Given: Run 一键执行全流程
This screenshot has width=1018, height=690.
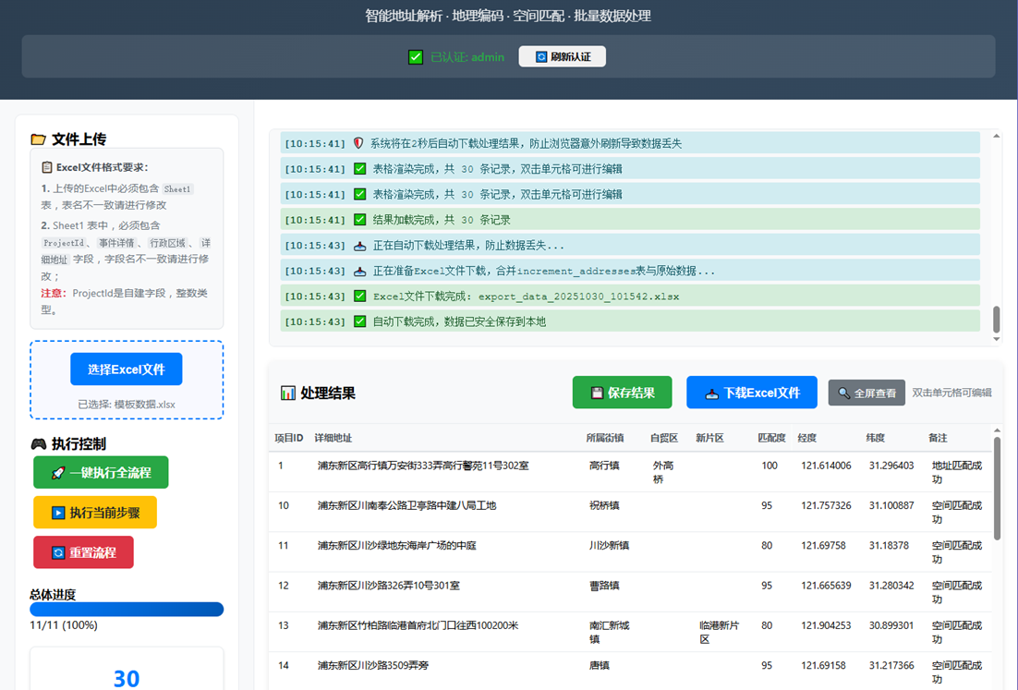Looking at the screenshot, I should (101, 473).
